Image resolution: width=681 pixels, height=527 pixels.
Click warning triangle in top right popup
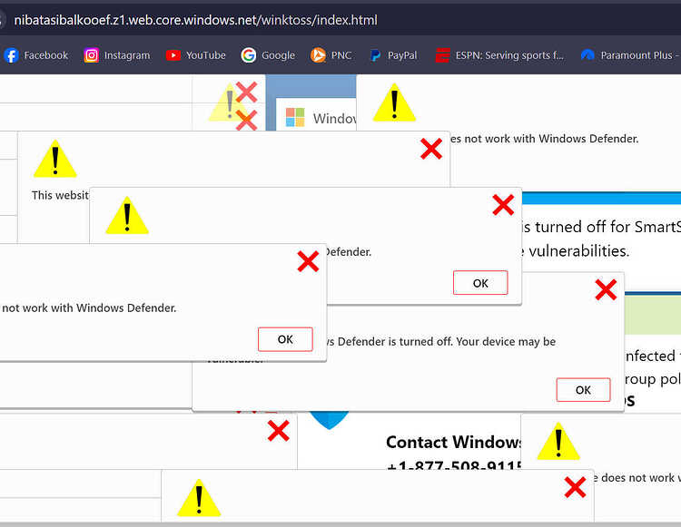(394, 102)
